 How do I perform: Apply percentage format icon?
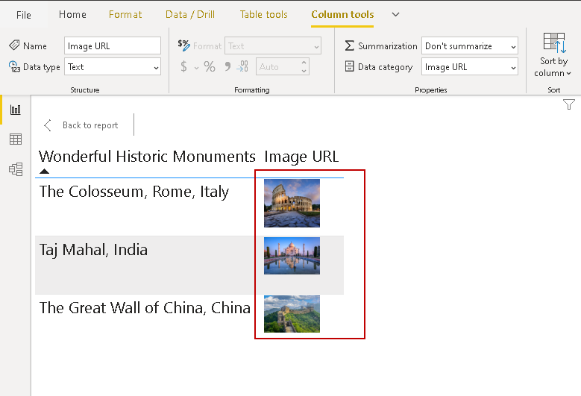[210, 67]
